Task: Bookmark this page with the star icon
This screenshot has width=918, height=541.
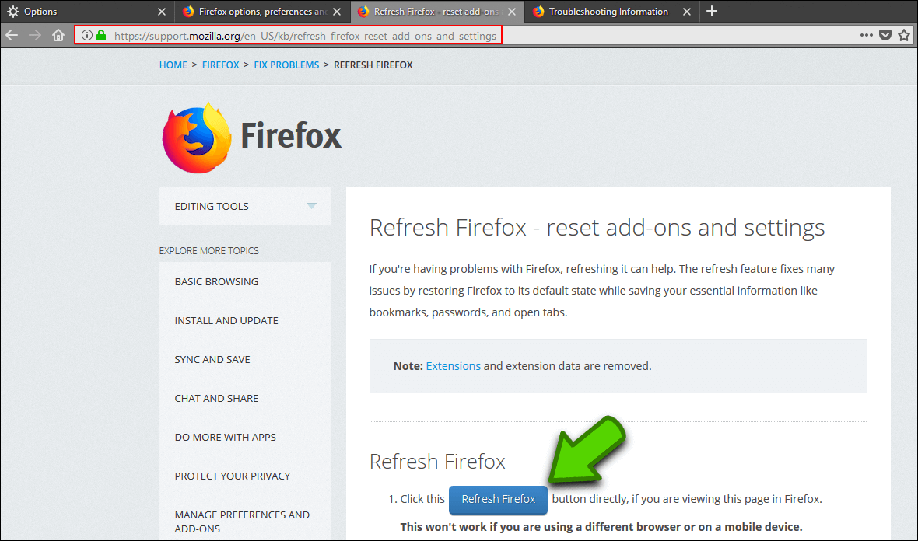Action: [904, 35]
